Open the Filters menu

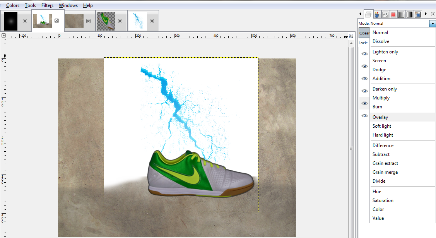(x=47, y=5)
